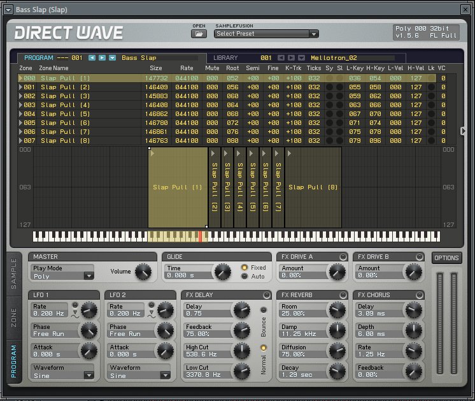Viewport: 475px width, 401px height.
Task: Select the Fixed glide option
Action: [x=245, y=268]
